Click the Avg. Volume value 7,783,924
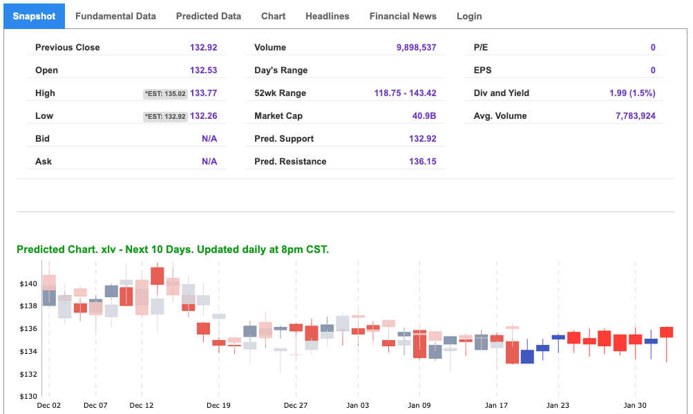Screen dimensions: 693x414 (x=635, y=116)
